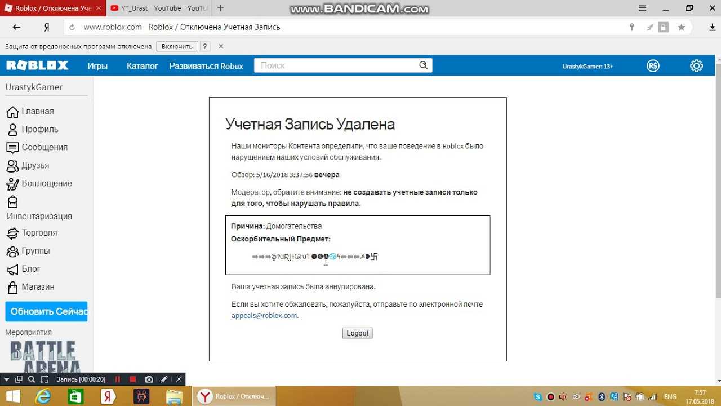Image resolution: width=721 pixels, height=406 pixels.
Task: Open Блог in the sidebar
Action: click(24, 268)
